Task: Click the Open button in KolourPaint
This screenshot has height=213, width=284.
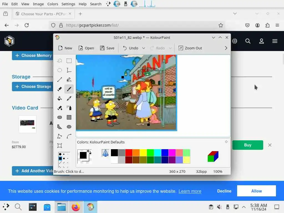Action: pyautogui.click(x=86, y=48)
